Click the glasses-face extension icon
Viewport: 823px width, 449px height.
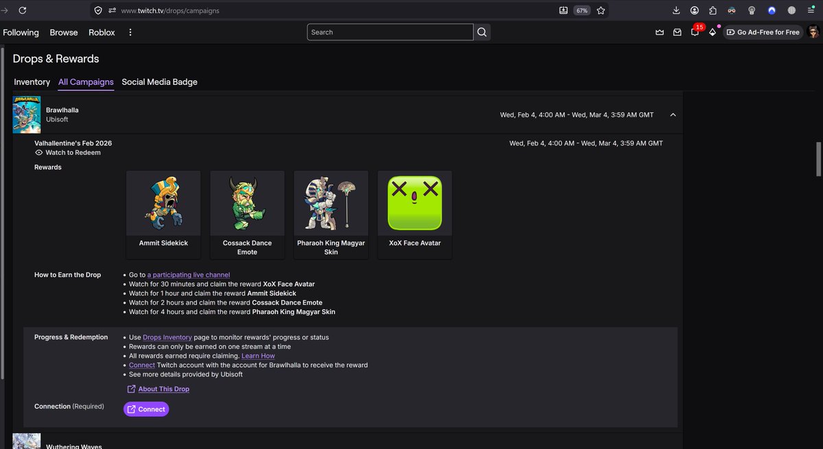(x=732, y=10)
